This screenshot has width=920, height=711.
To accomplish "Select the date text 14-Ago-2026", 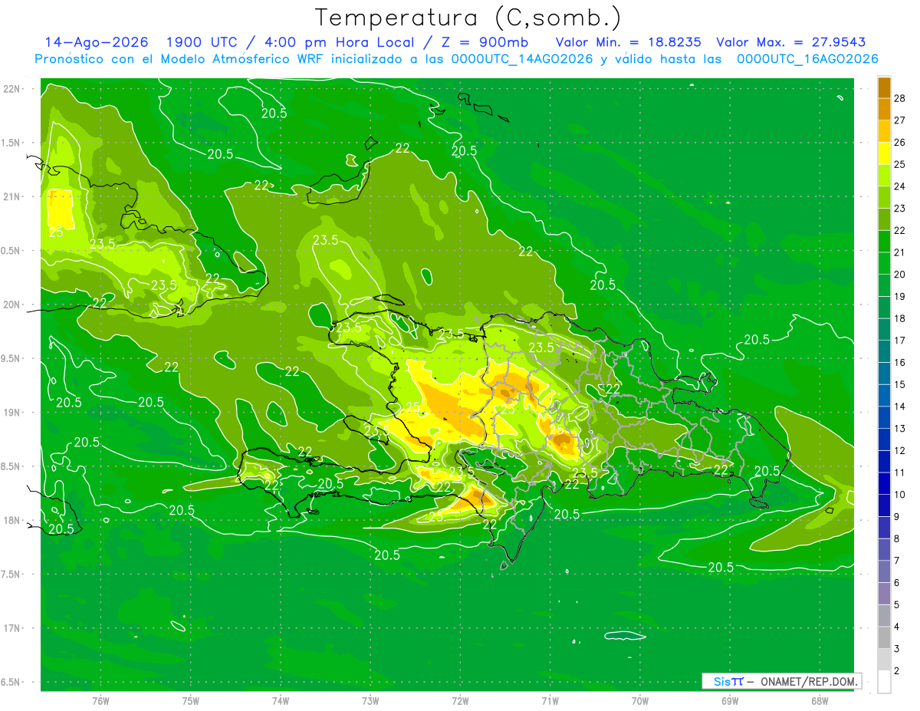I will tap(97, 42).
